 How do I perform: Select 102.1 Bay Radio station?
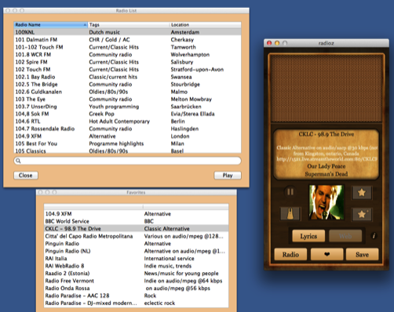pos(127,77)
